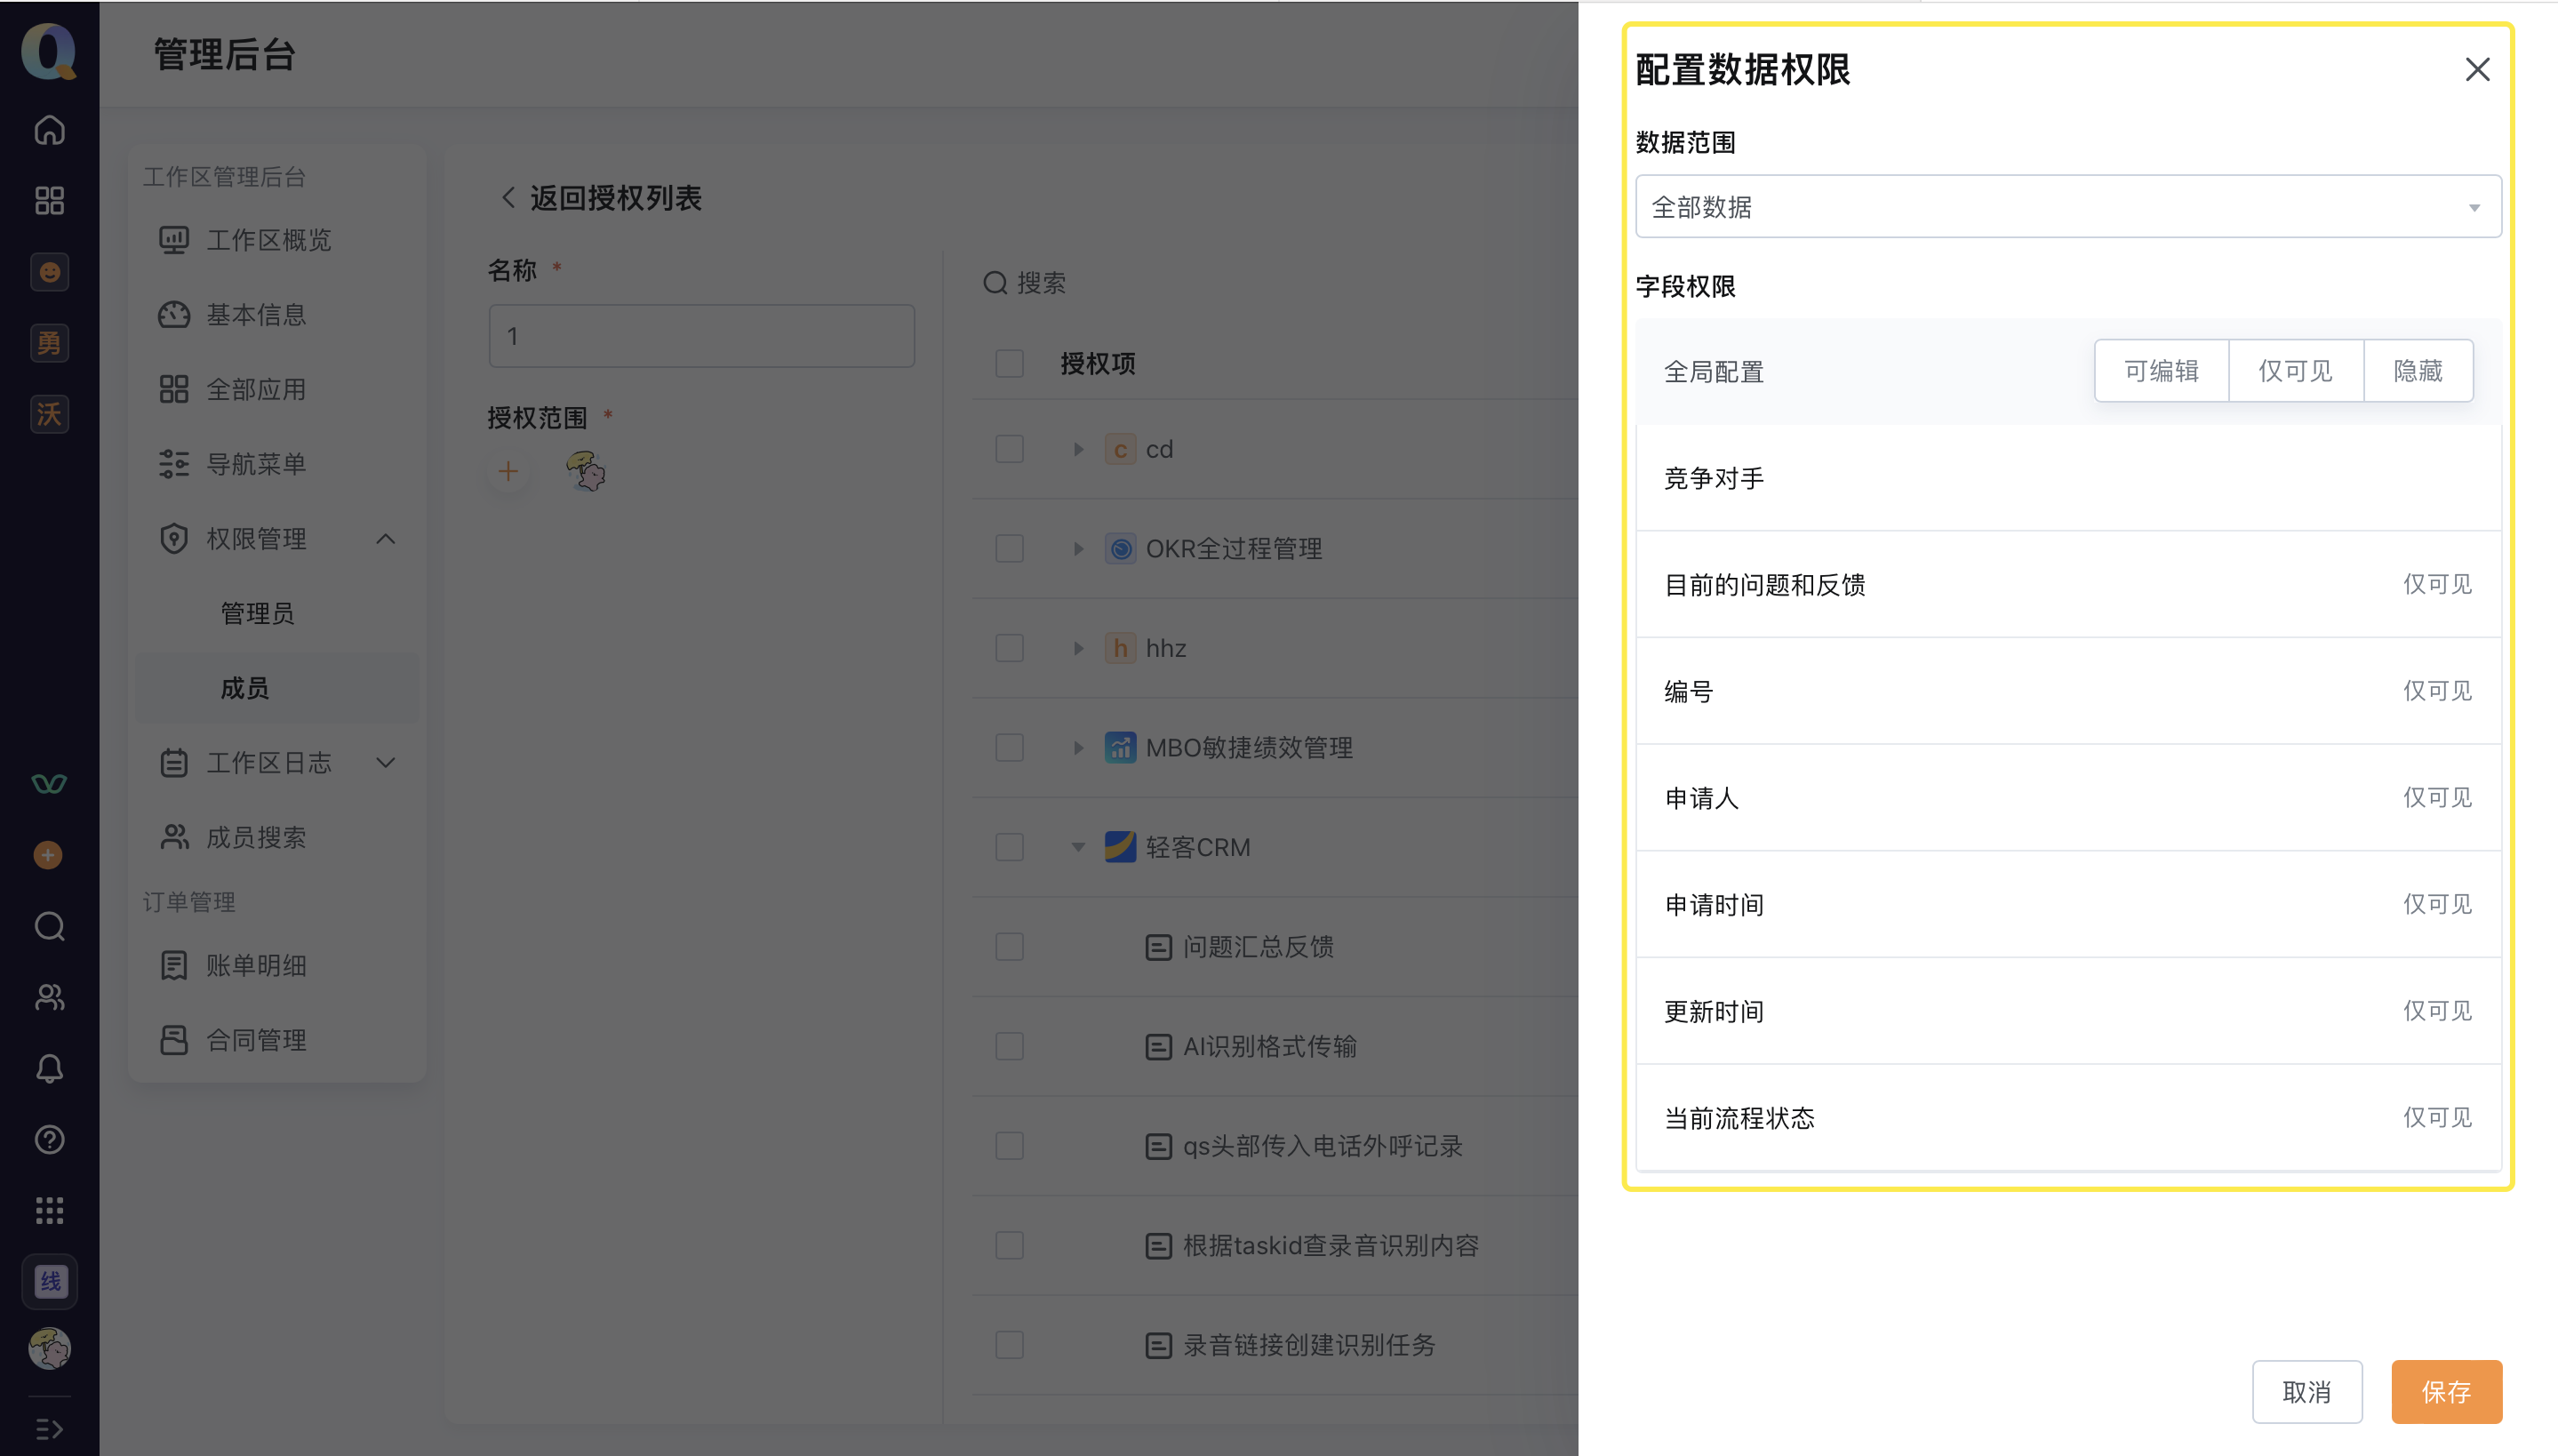The width and height of the screenshot is (2558, 1456).
Task: Open search from the left rail
Action: point(49,926)
